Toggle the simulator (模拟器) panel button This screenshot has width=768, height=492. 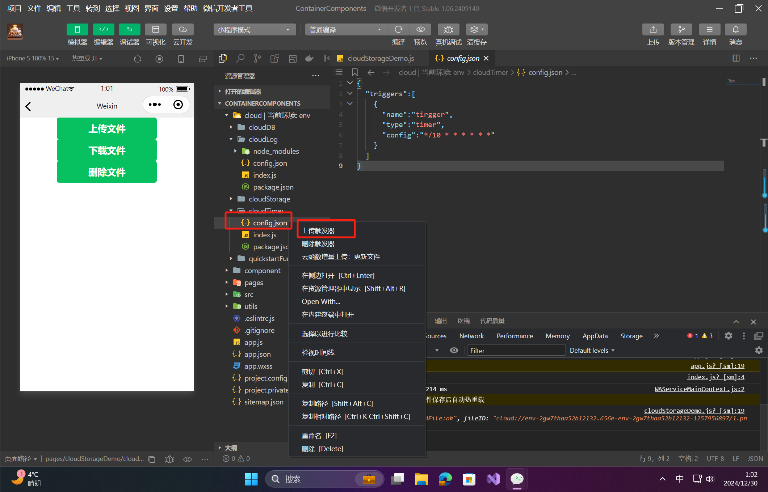(x=77, y=30)
